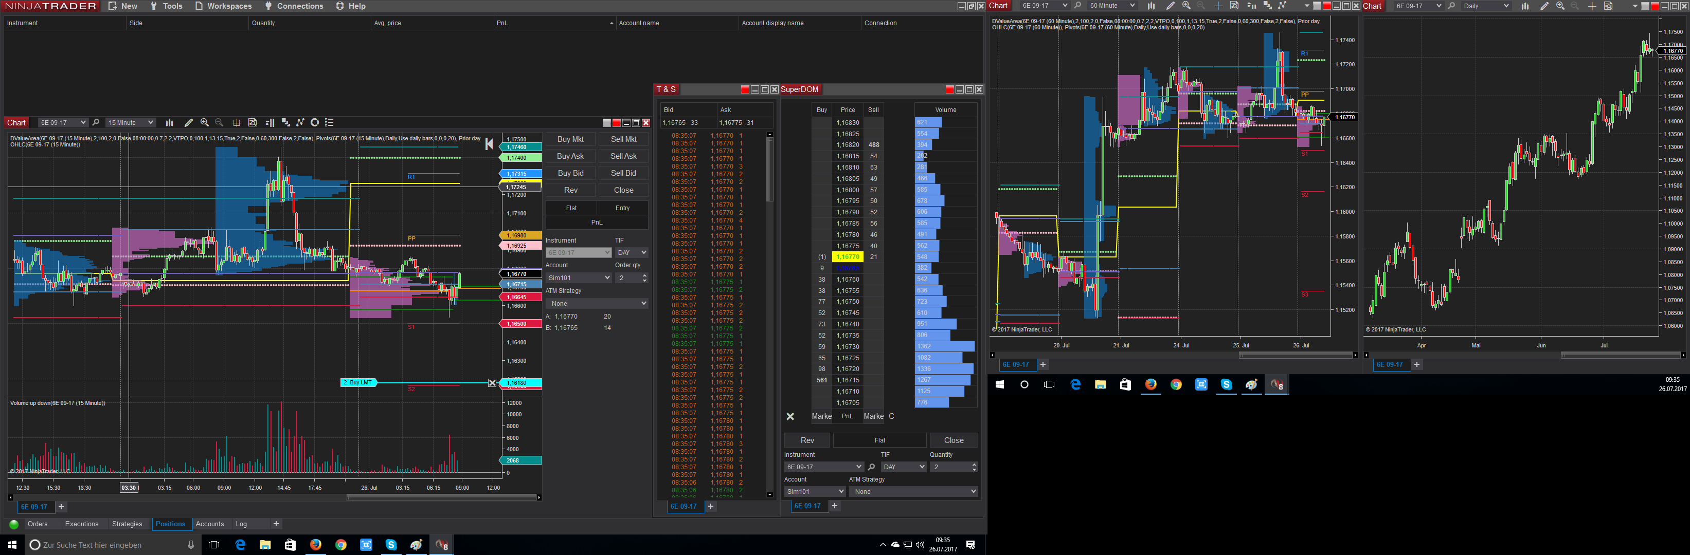
Task: Reload data icon in 15 Minute chart
Action: tap(315, 122)
